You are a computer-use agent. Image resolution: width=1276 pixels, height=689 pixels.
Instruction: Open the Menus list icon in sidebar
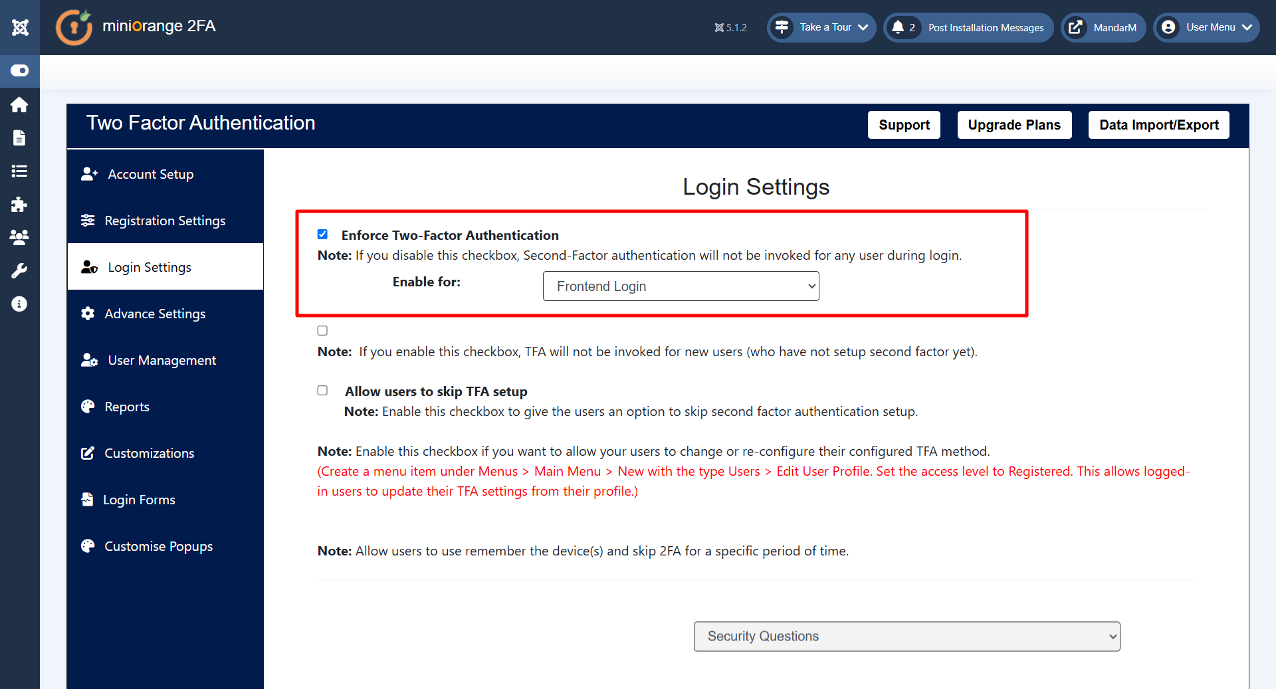tap(19, 171)
